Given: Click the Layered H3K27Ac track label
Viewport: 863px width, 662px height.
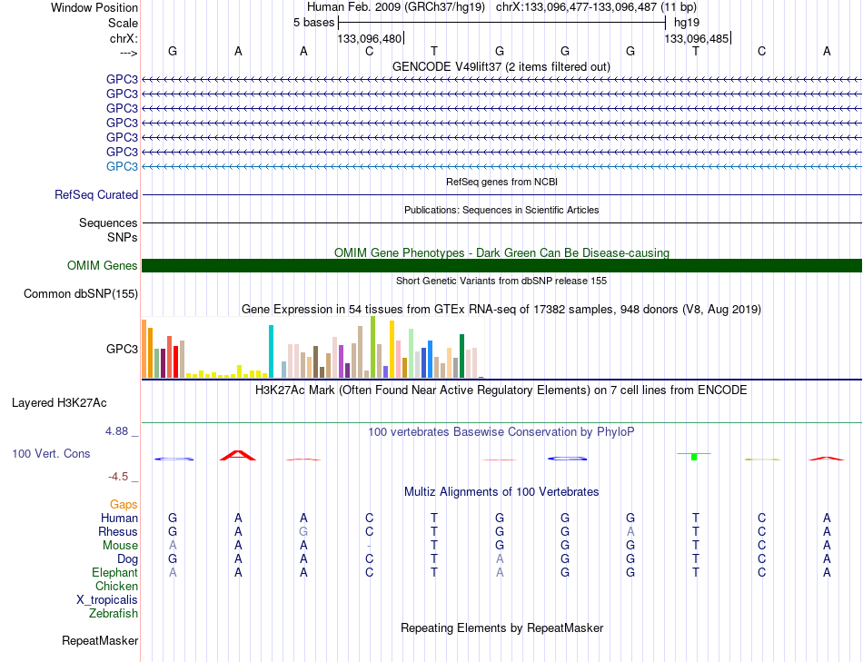Looking at the screenshot, I should tap(59, 403).
